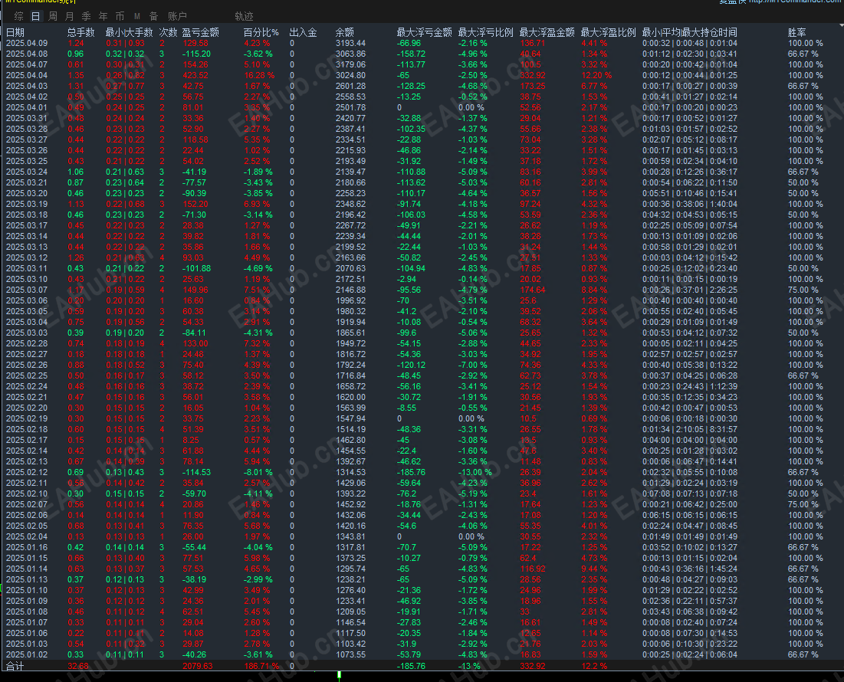Click loss value -101.88 on 2025.03.11
The height and width of the screenshot is (682, 844).
[196, 268]
